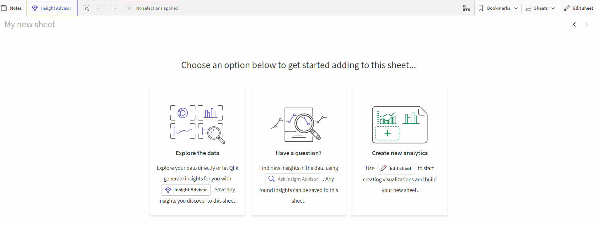Screen dimensions: 596x227
Task: Click the Bookmarks ribbon icon
Action: coord(481,8)
